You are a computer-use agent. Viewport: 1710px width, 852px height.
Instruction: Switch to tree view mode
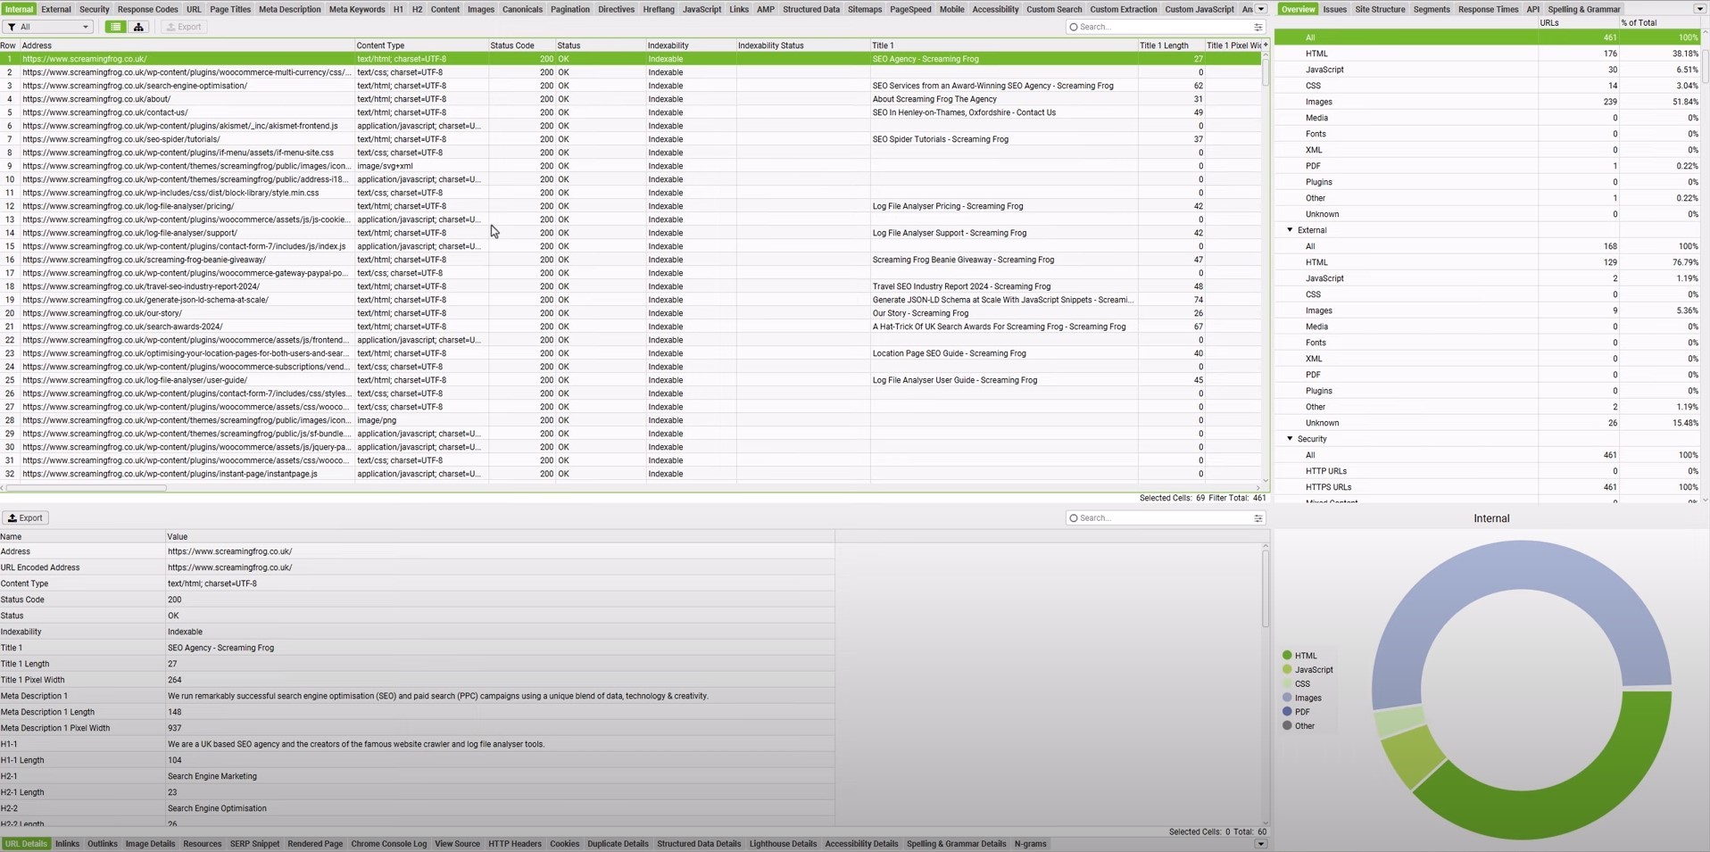138,27
